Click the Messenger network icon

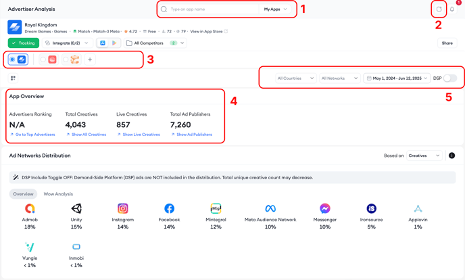pos(325,208)
